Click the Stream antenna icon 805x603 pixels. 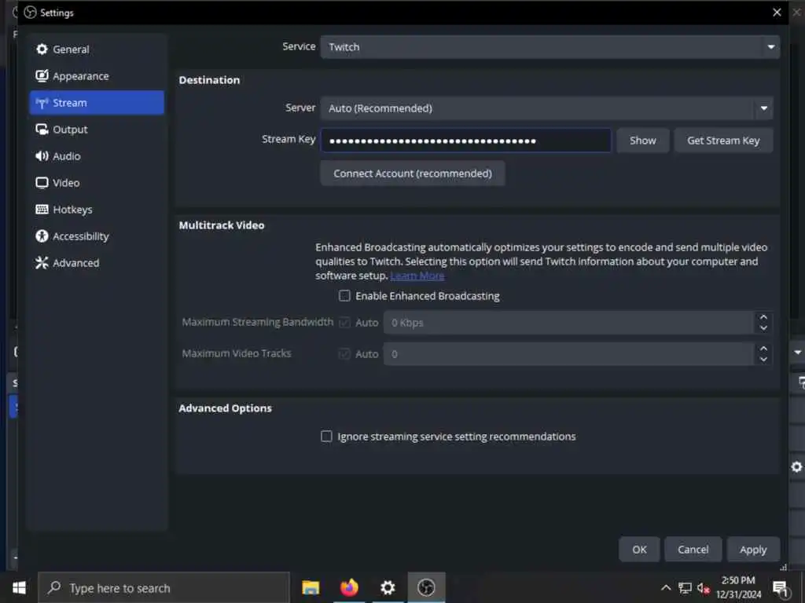(x=42, y=103)
